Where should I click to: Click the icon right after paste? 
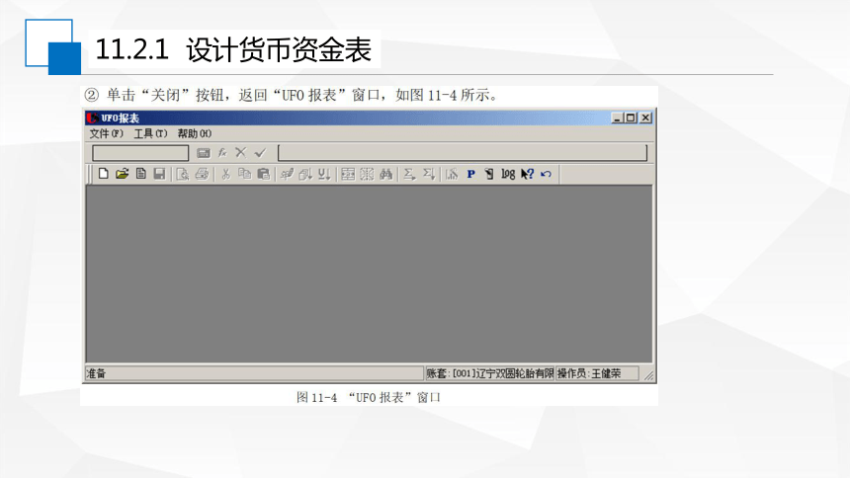pyautogui.click(x=287, y=174)
